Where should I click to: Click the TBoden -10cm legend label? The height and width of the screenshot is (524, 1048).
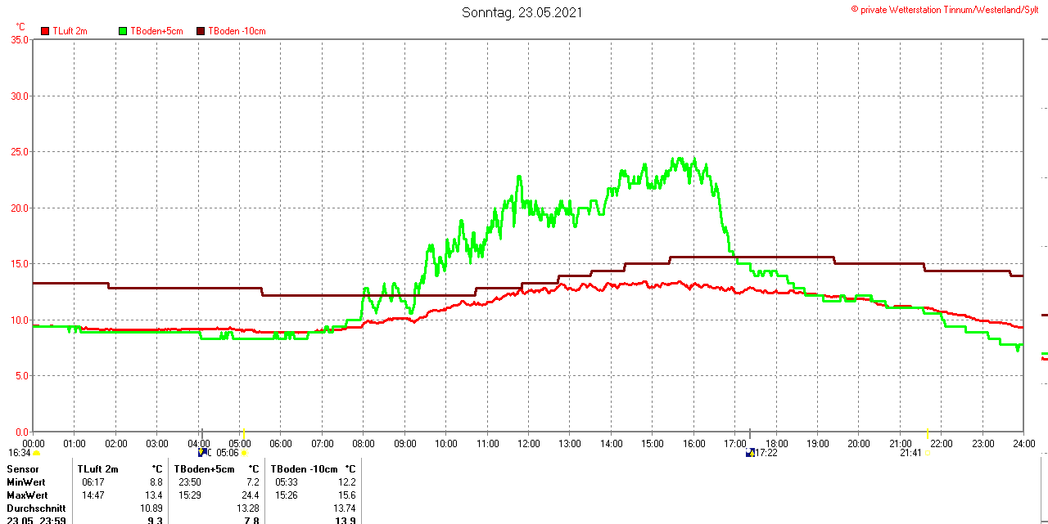coord(237,31)
